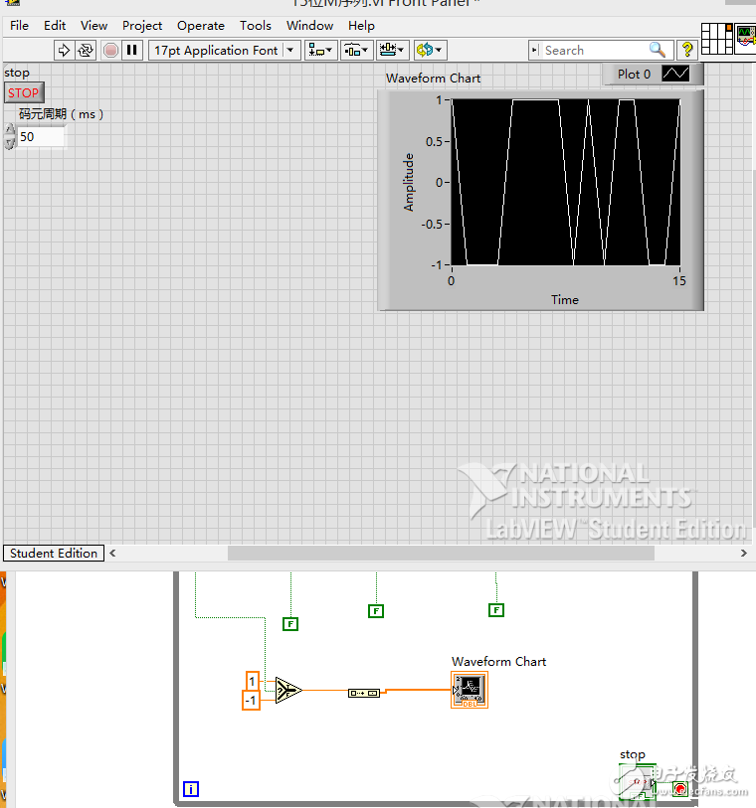Open the 17pt Application Font dropdown
Image resolution: width=756 pixels, height=808 pixels.
tap(225, 50)
